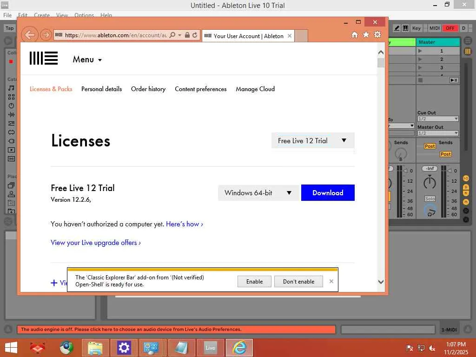Screen dimensions: 476x357
Task: Switch to Personal details tab
Action: coord(101,89)
